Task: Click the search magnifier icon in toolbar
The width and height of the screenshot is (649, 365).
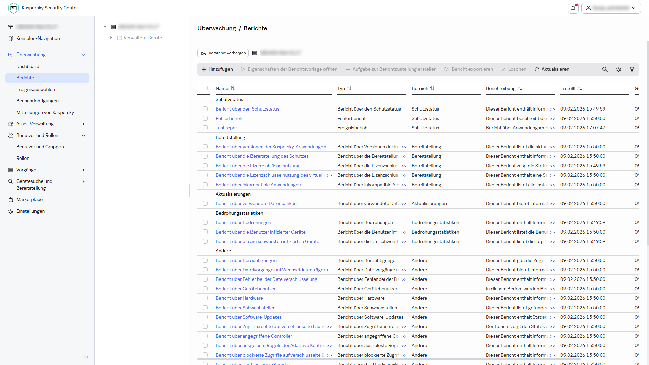Action: (605, 69)
